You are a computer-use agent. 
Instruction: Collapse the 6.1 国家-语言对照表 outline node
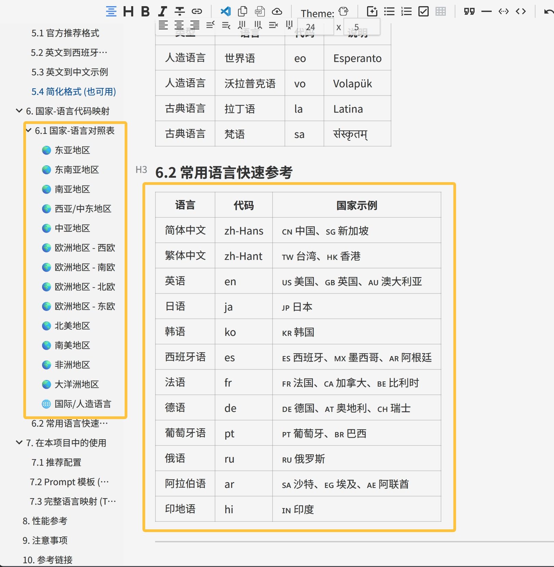pos(29,130)
